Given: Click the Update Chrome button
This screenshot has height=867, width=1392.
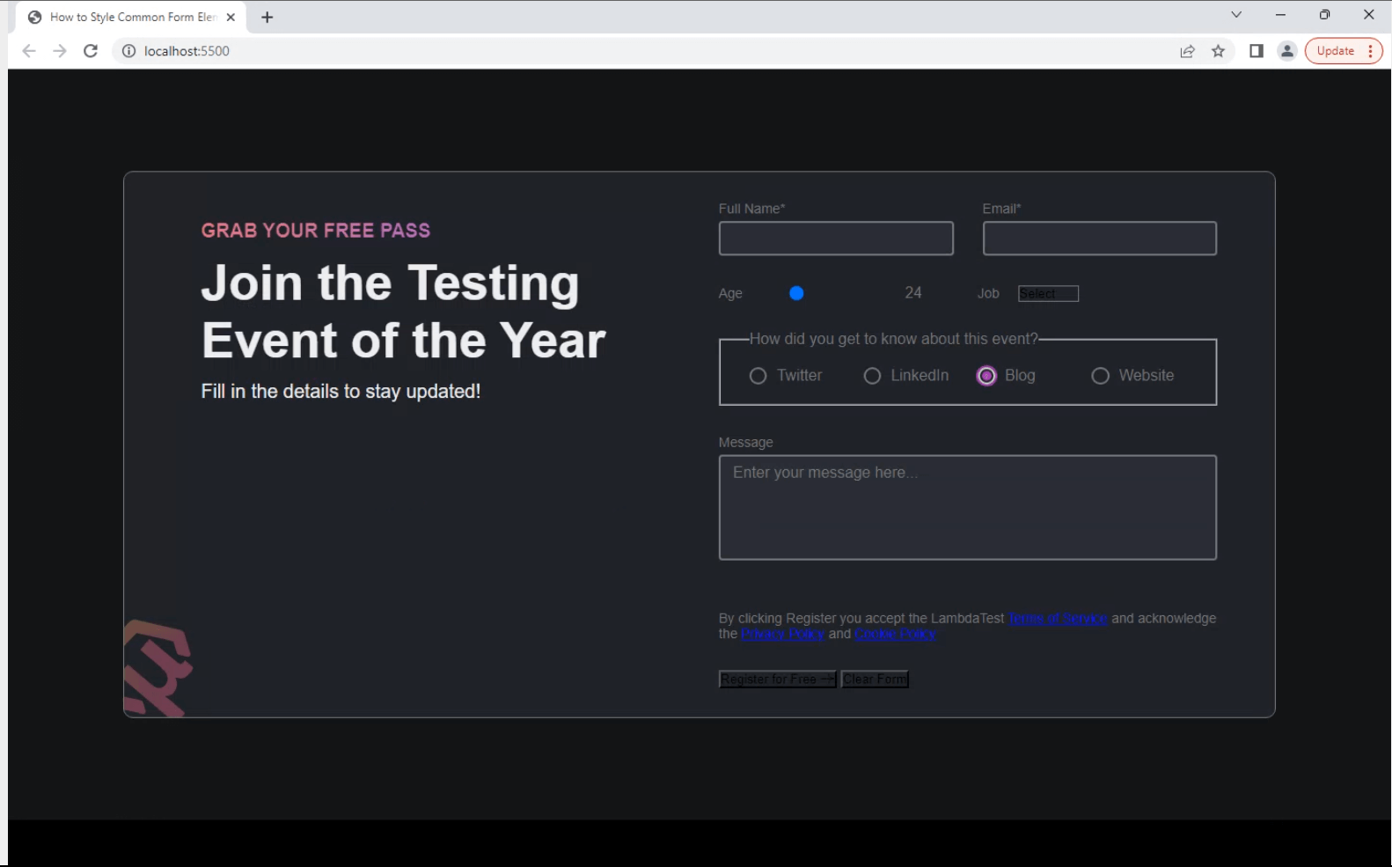Looking at the screenshot, I should point(1344,51).
